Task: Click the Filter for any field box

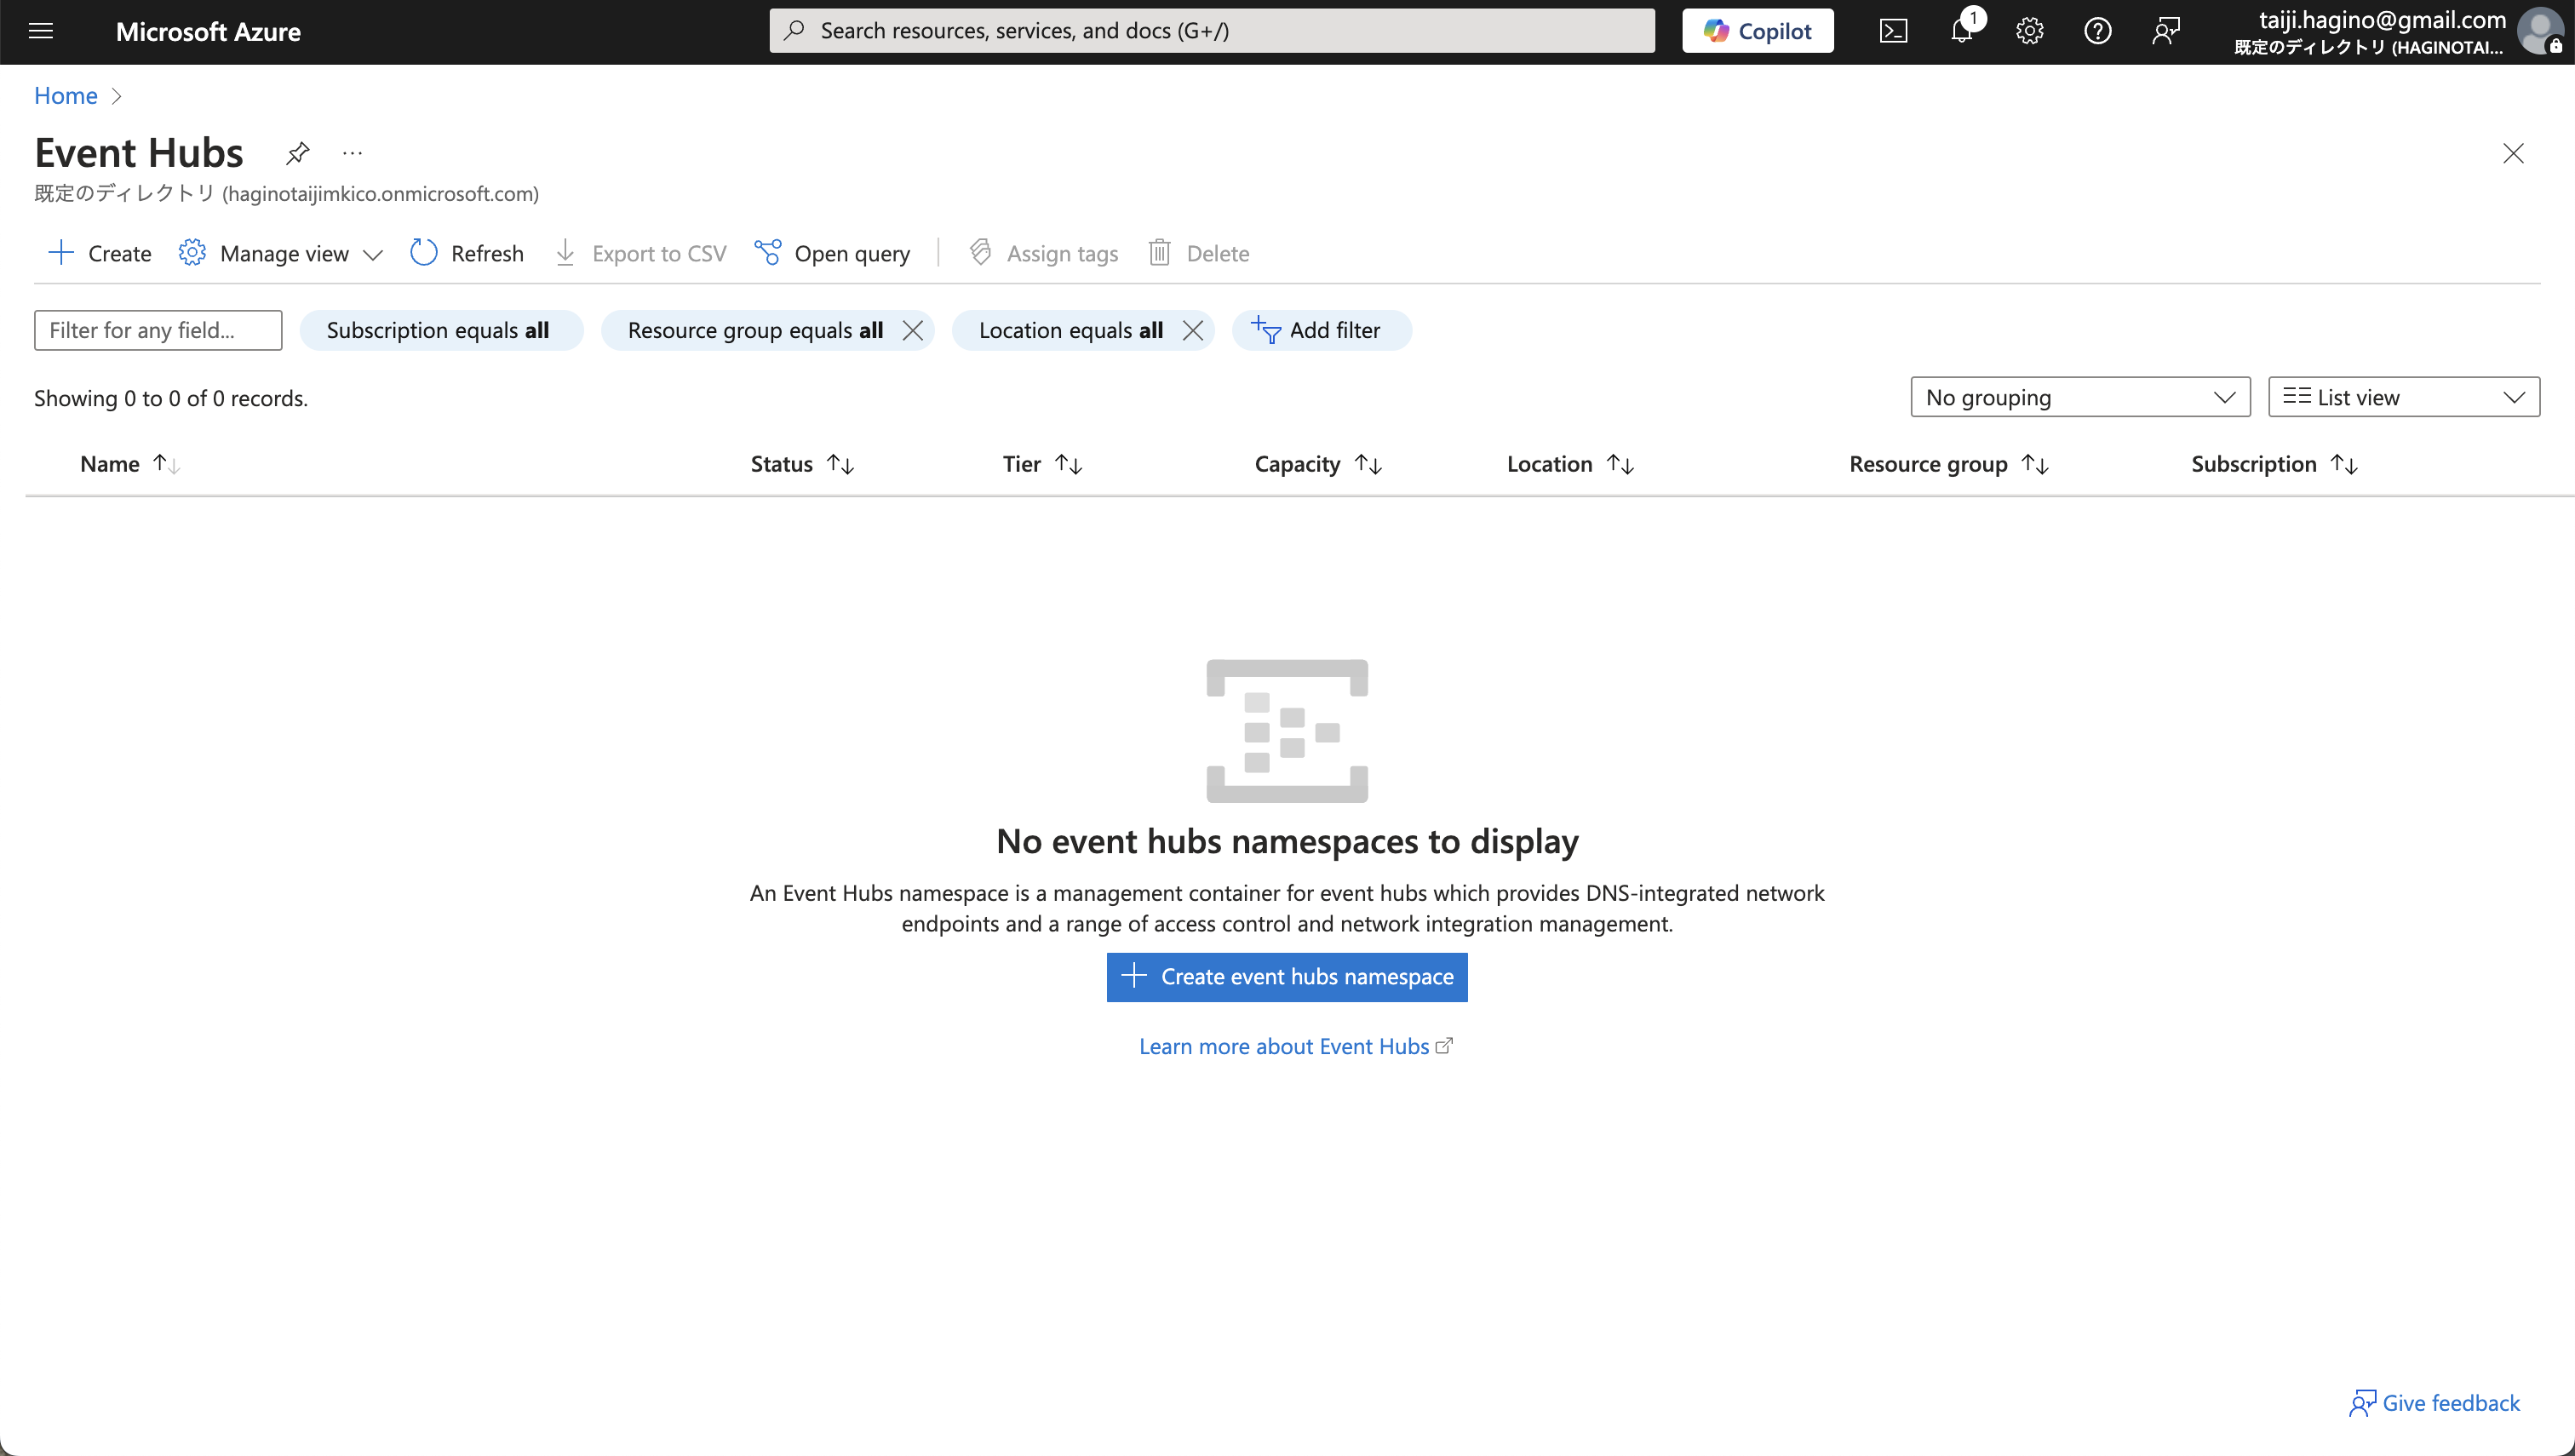Action: pos(157,330)
